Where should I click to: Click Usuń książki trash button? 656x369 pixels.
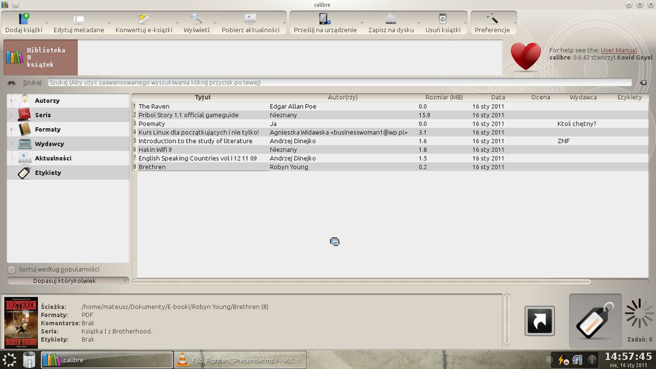point(443,23)
